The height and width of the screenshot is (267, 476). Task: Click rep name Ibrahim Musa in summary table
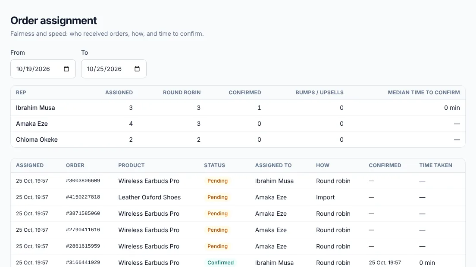[x=35, y=108]
